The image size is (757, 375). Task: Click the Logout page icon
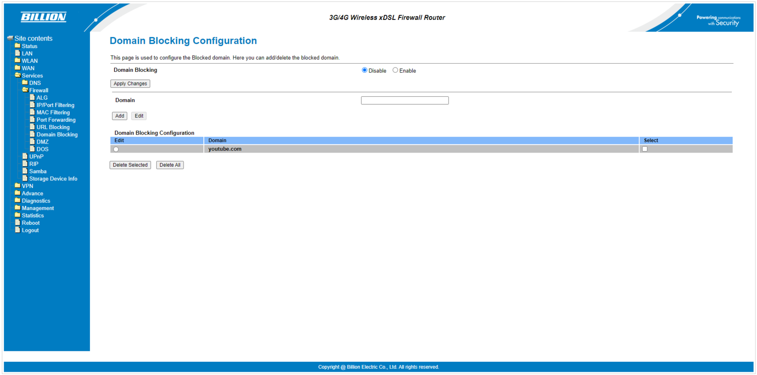18,230
